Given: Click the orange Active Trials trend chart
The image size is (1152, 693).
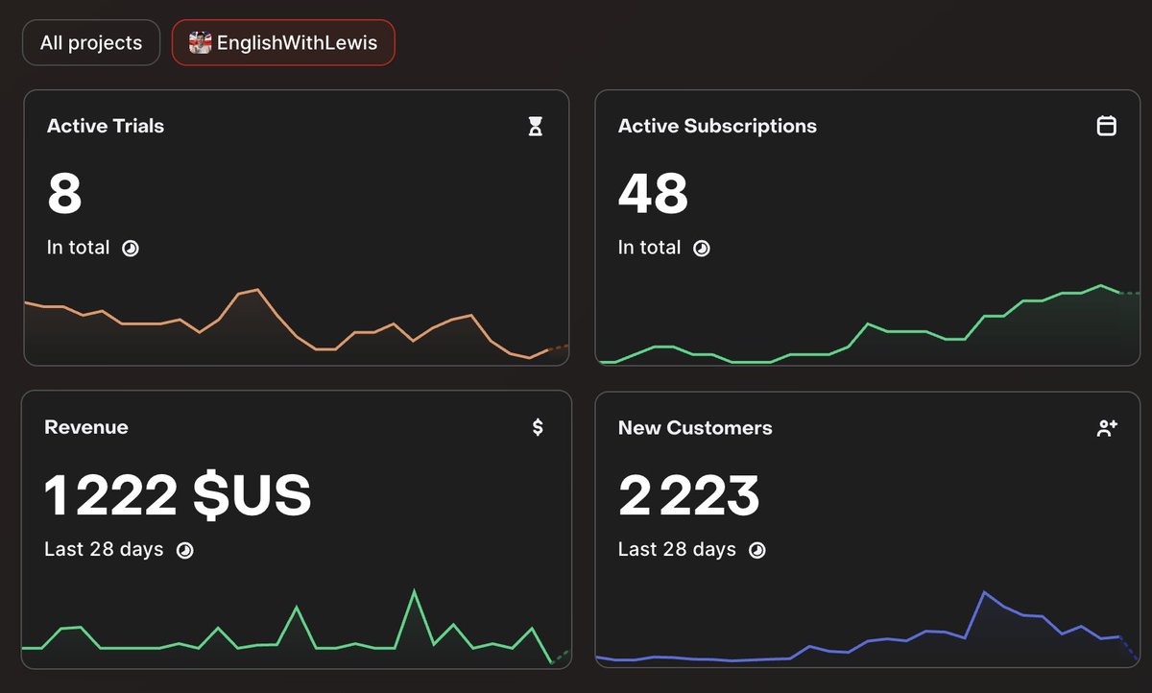Looking at the screenshot, I should 296,324.
